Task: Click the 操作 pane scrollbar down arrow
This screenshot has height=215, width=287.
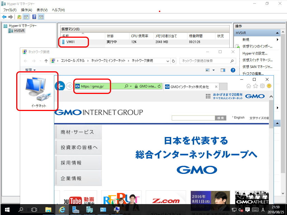Action: click(283, 193)
